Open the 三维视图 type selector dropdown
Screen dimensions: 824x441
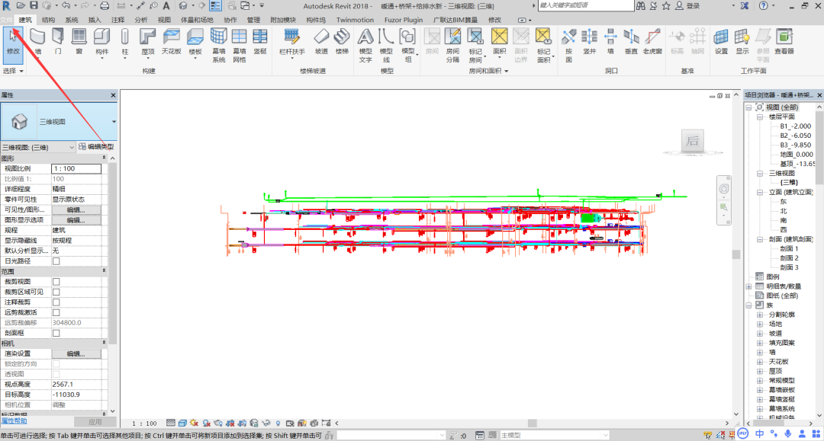[114, 122]
